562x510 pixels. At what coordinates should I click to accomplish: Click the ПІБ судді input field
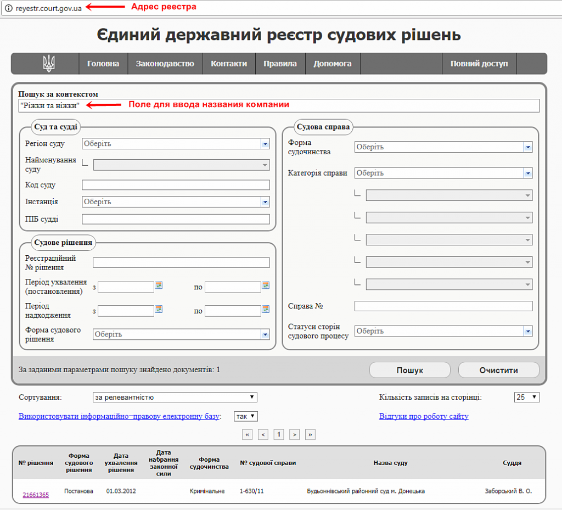176,219
